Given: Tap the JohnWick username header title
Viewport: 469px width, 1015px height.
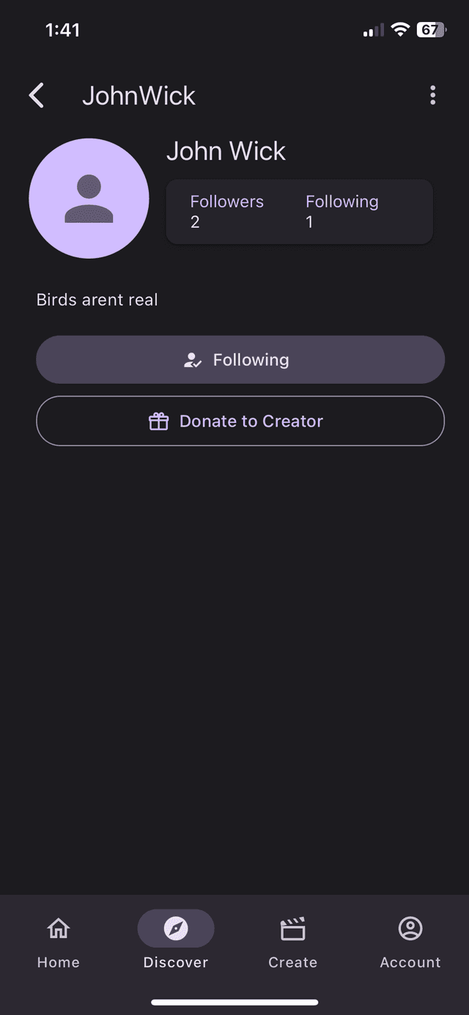Looking at the screenshot, I should [139, 95].
